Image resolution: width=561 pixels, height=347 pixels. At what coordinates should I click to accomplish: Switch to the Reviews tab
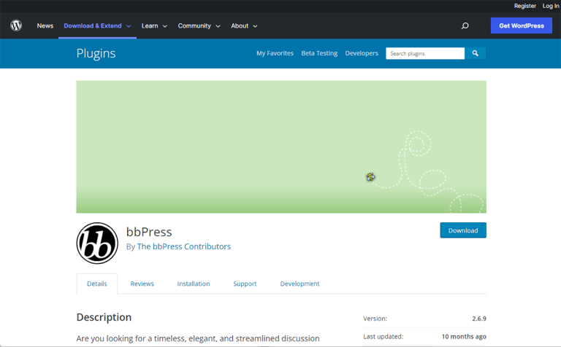coord(142,284)
